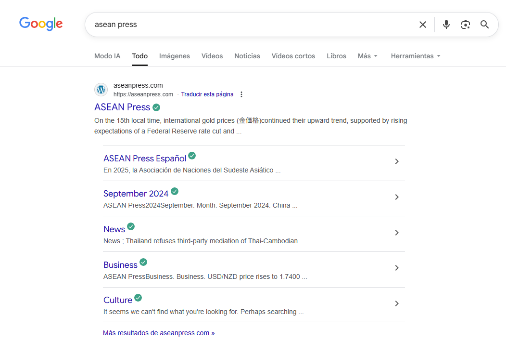Viewport: 506px width, 342px height.
Task: Open the ASEAN Press main result link
Action: 122,107
